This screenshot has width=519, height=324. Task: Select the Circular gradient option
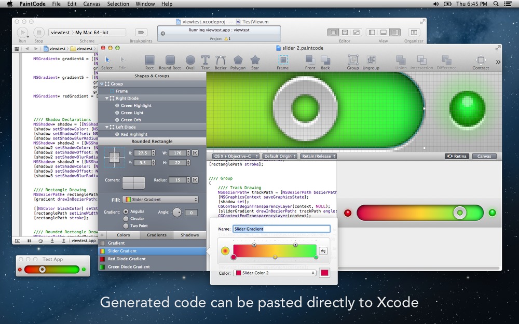pos(126,219)
